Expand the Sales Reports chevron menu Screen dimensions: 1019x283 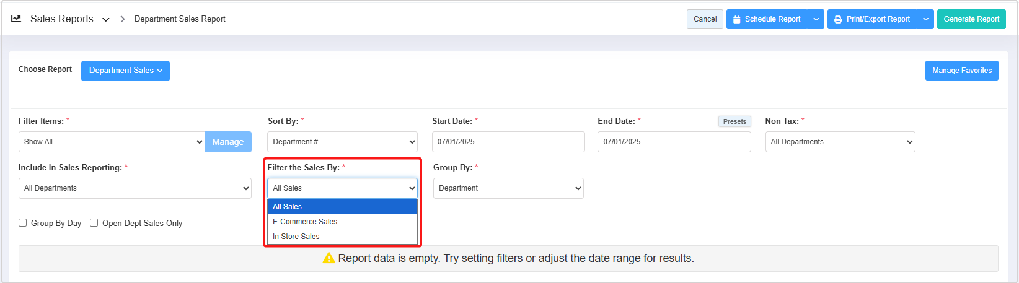[x=106, y=20]
